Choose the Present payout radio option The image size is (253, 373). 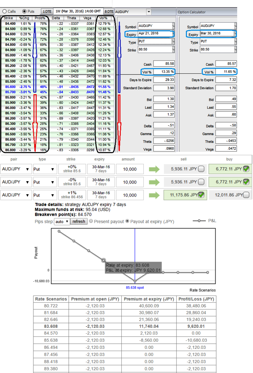pyautogui.click(x=91, y=221)
